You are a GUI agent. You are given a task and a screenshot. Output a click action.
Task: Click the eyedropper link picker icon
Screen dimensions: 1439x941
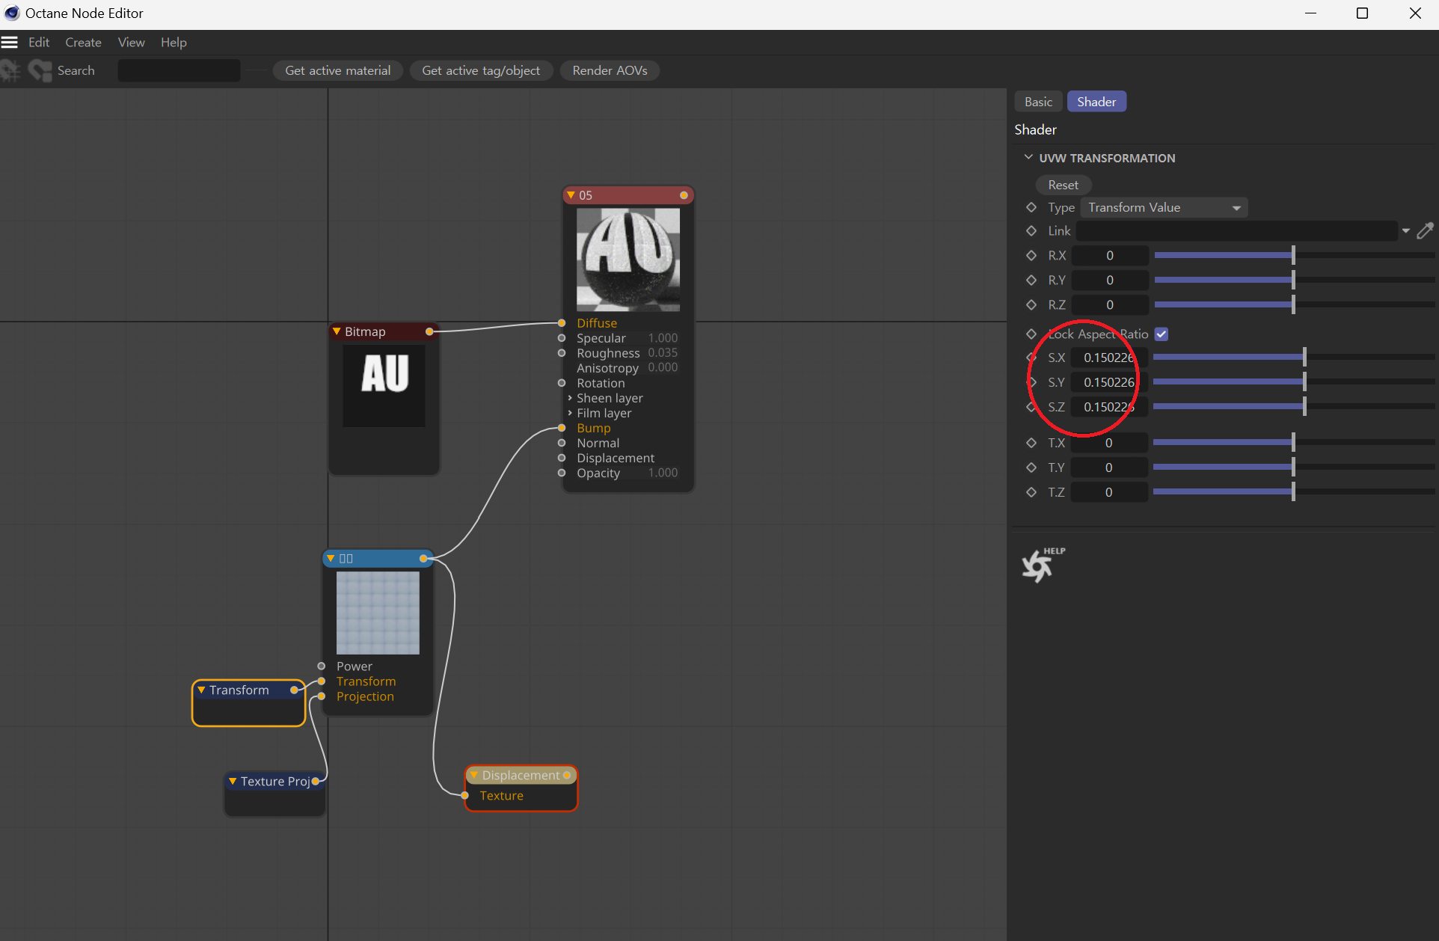click(x=1425, y=230)
